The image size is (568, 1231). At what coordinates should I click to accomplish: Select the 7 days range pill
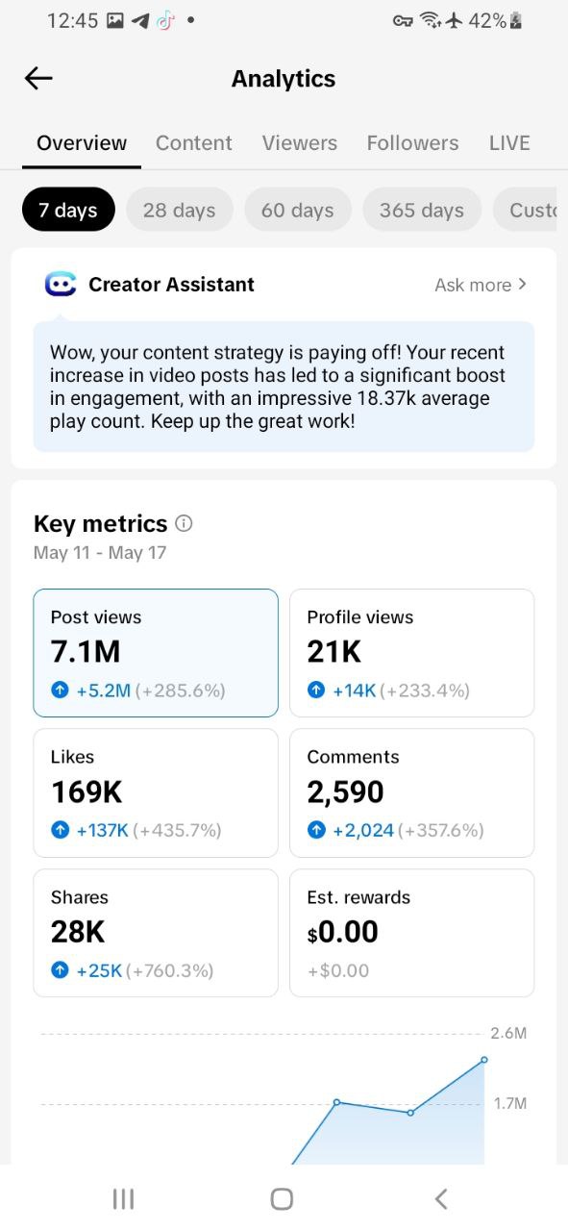(68, 210)
